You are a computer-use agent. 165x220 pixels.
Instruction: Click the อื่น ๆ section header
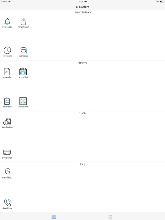82,164
